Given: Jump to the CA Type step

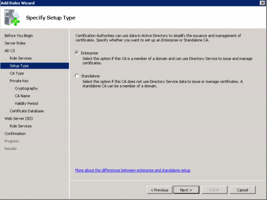Looking at the screenshot, I should click(17, 73).
